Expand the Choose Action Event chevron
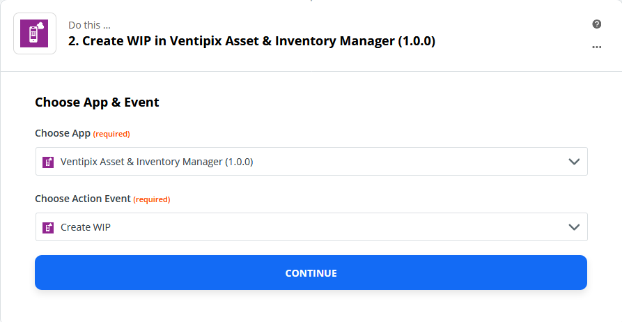Image resolution: width=622 pixels, height=322 pixels. (x=574, y=227)
